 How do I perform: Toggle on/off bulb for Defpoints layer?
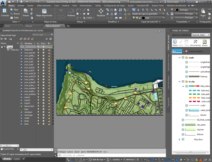pos(38,50)
